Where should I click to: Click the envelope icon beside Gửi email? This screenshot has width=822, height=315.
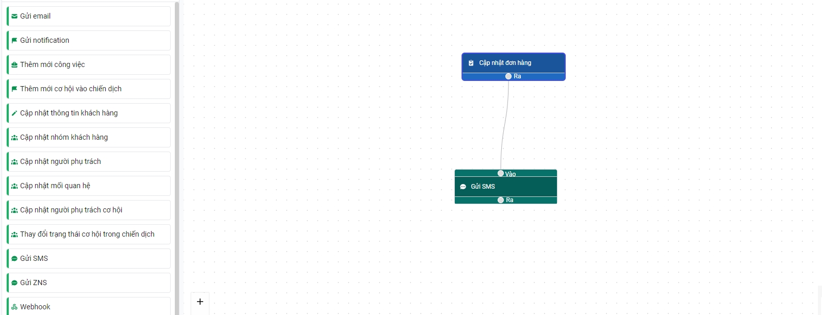14,16
